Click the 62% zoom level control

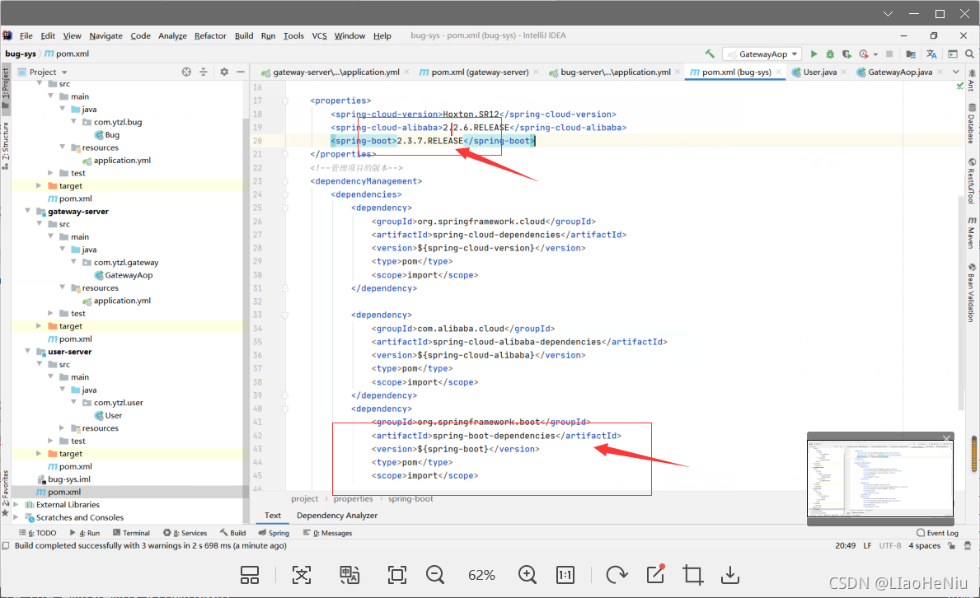coord(481,575)
